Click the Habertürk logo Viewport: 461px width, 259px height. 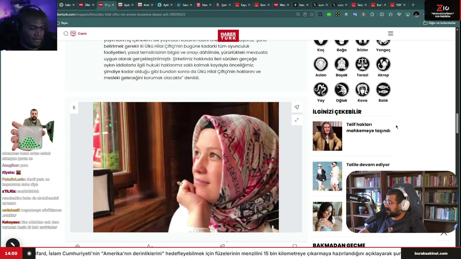coord(228,36)
